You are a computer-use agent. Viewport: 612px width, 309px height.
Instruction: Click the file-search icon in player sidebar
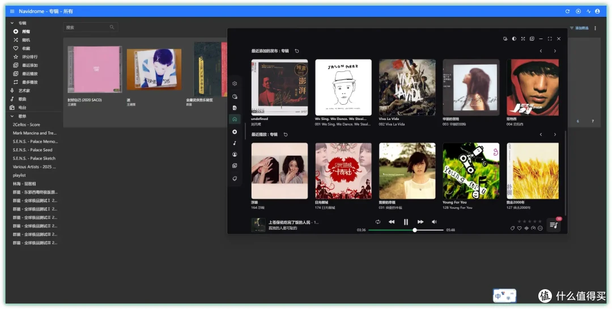click(x=235, y=108)
